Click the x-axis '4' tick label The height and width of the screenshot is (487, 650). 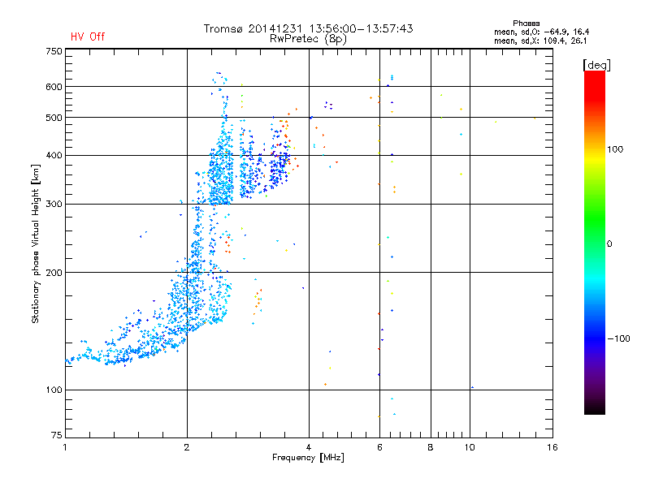(x=309, y=447)
